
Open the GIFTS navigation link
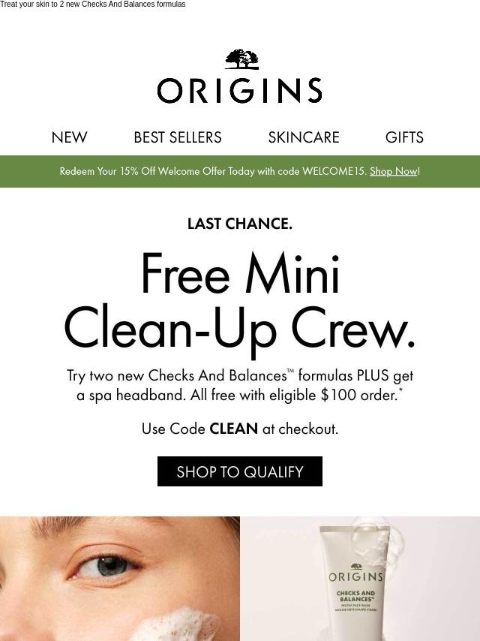404,137
